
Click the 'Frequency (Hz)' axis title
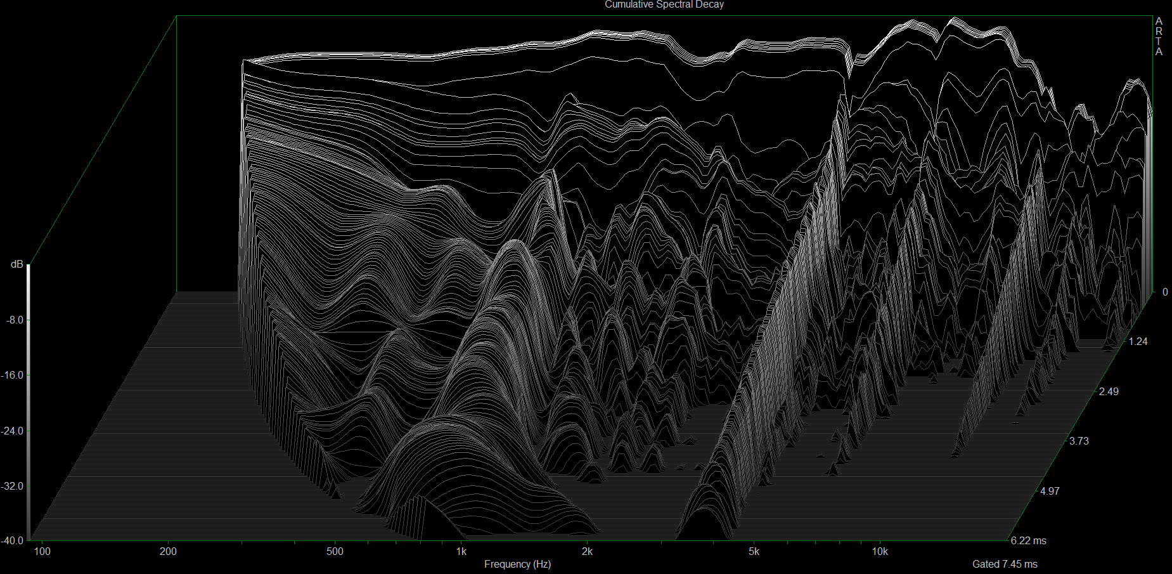tap(517, 564)
